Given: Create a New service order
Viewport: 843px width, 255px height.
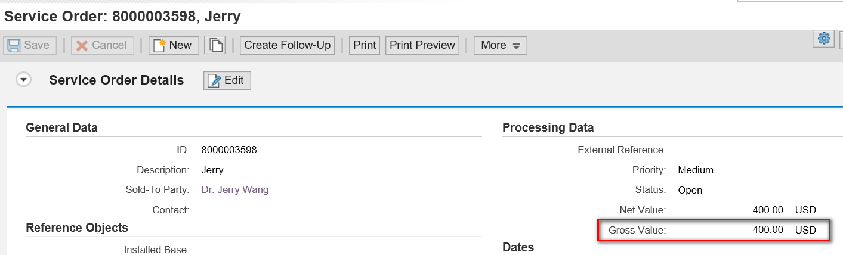Looking at the screenshot, I should click(x=174, y=45).
